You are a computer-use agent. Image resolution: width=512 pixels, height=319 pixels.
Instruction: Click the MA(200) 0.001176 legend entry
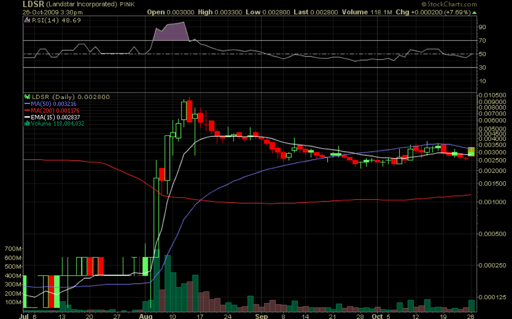pyautogui.click(x=55, y=111)
